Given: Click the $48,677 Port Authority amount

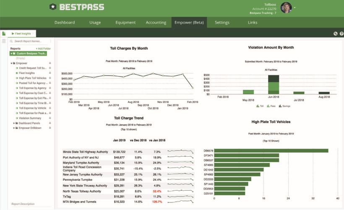Looking at the screenshot, I should click(119, 157).
